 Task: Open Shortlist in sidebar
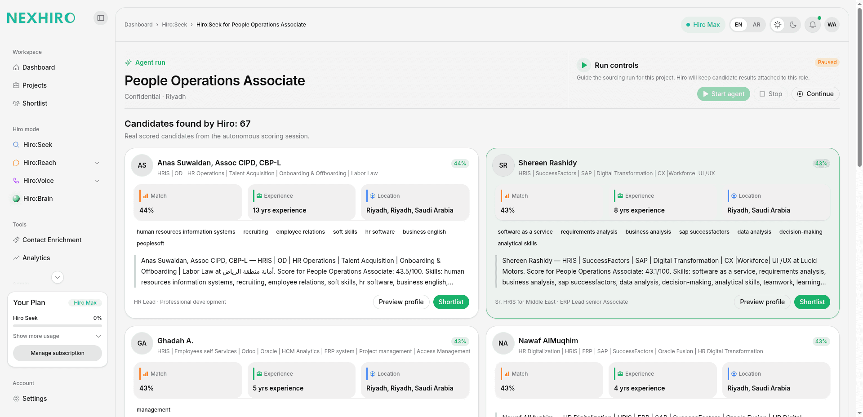(58, 103)
